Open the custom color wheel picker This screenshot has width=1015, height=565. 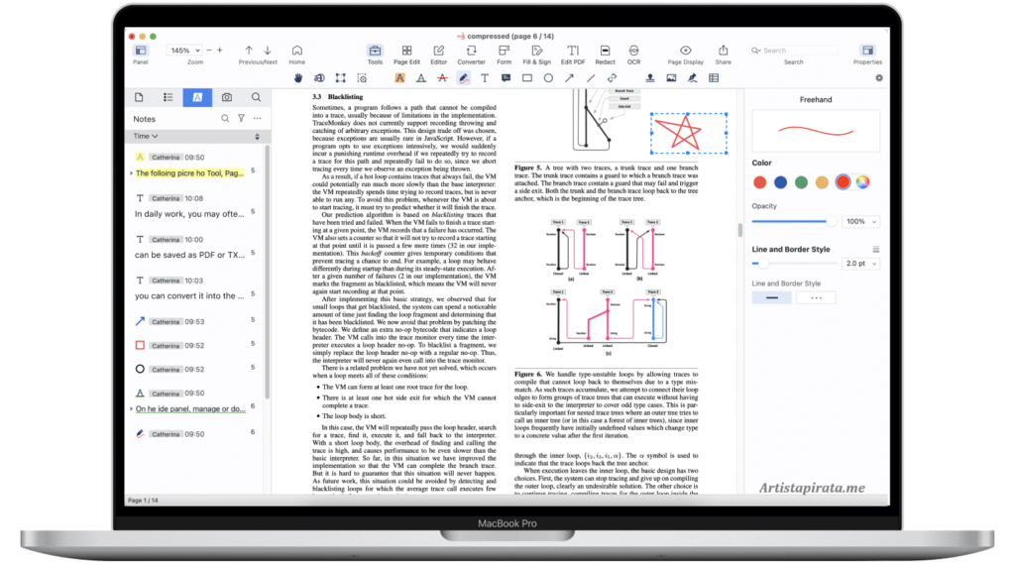coord(863,182)
